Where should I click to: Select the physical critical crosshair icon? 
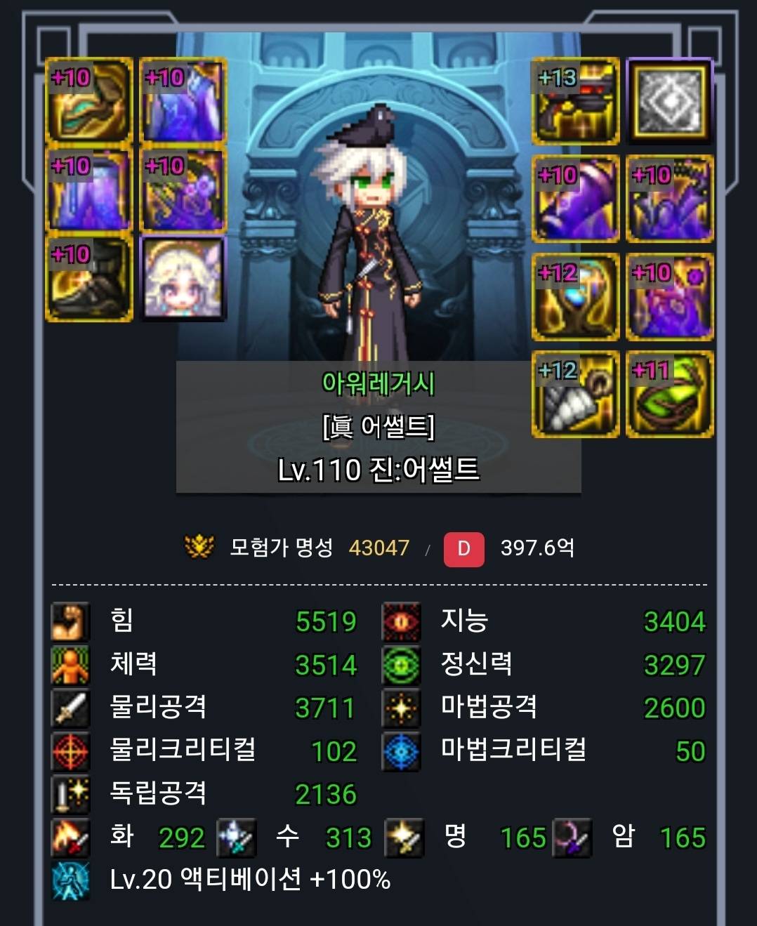(70, 752)
